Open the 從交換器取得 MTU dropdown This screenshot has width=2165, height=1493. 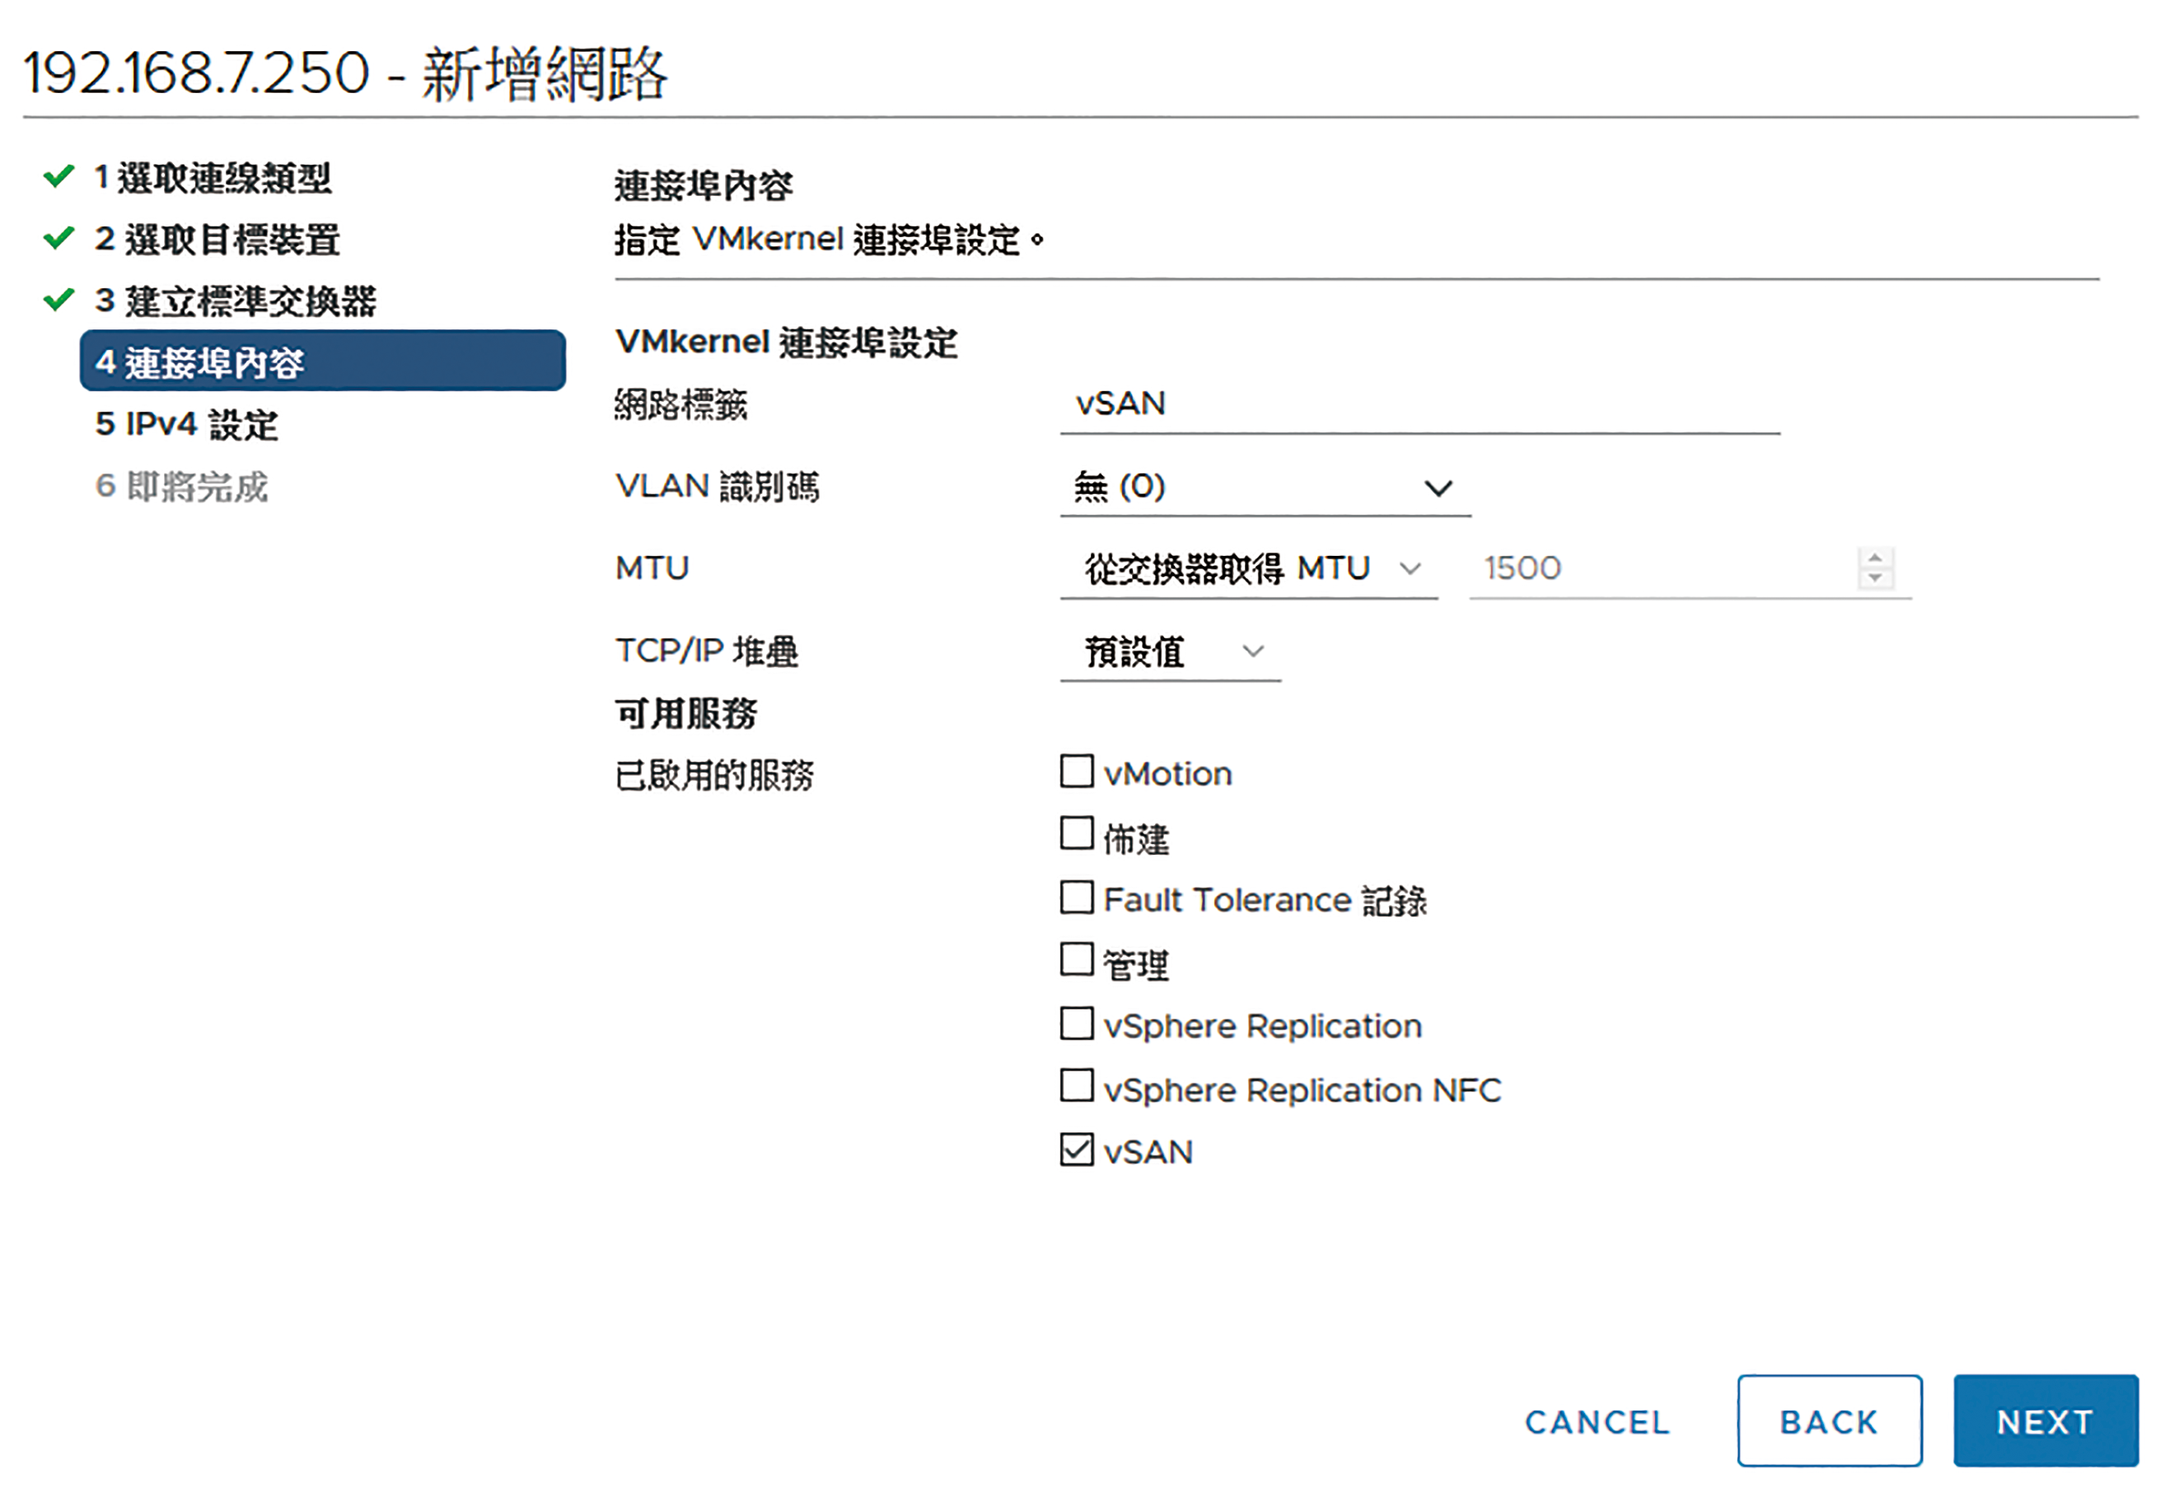pyautogui.click(x=1249, y=569)
